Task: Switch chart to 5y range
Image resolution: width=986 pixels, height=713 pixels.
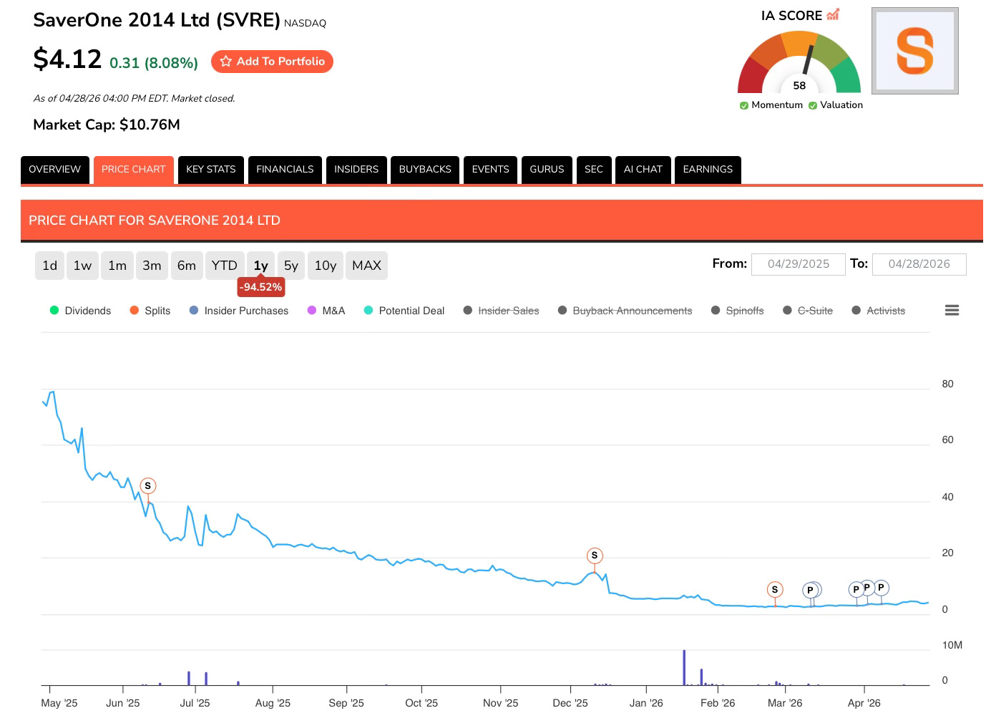Action: coord(291,266)
